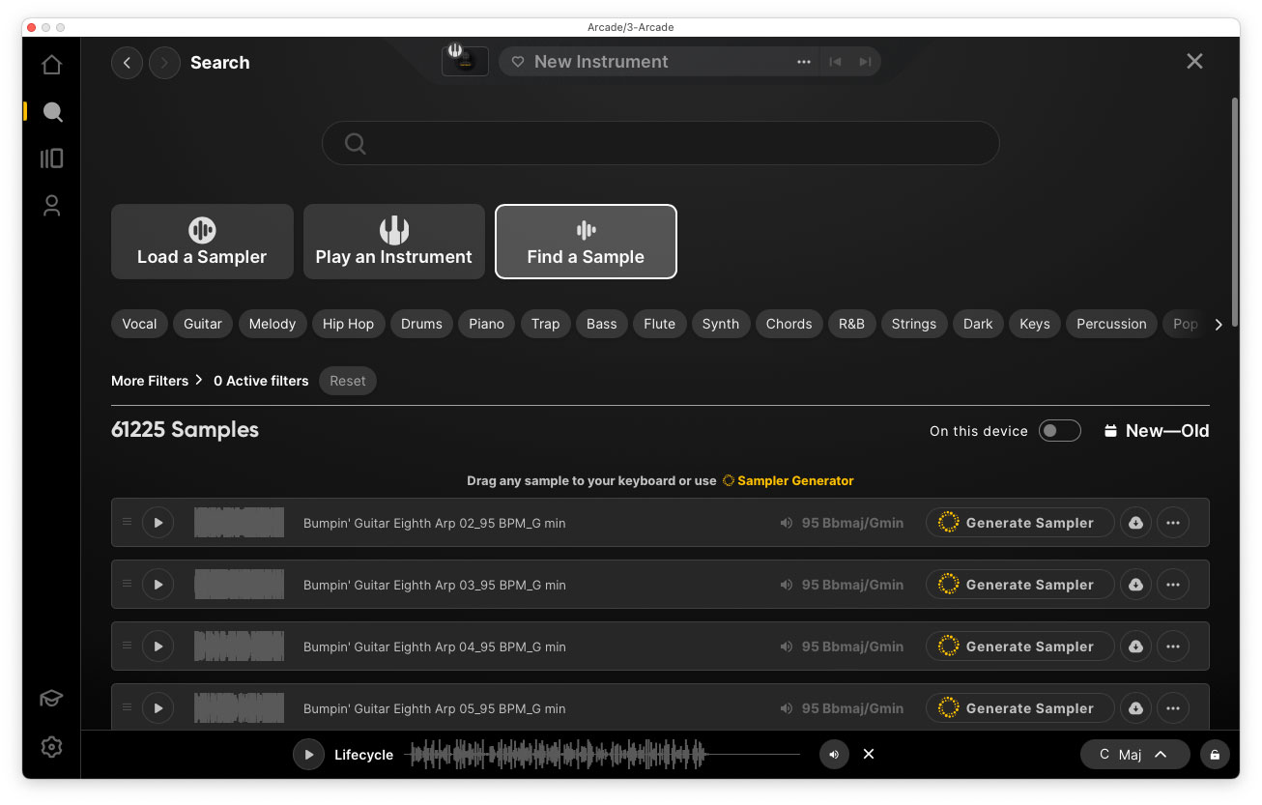Filter by the Flute tag

pyautogui.click(x=660, y=324)
